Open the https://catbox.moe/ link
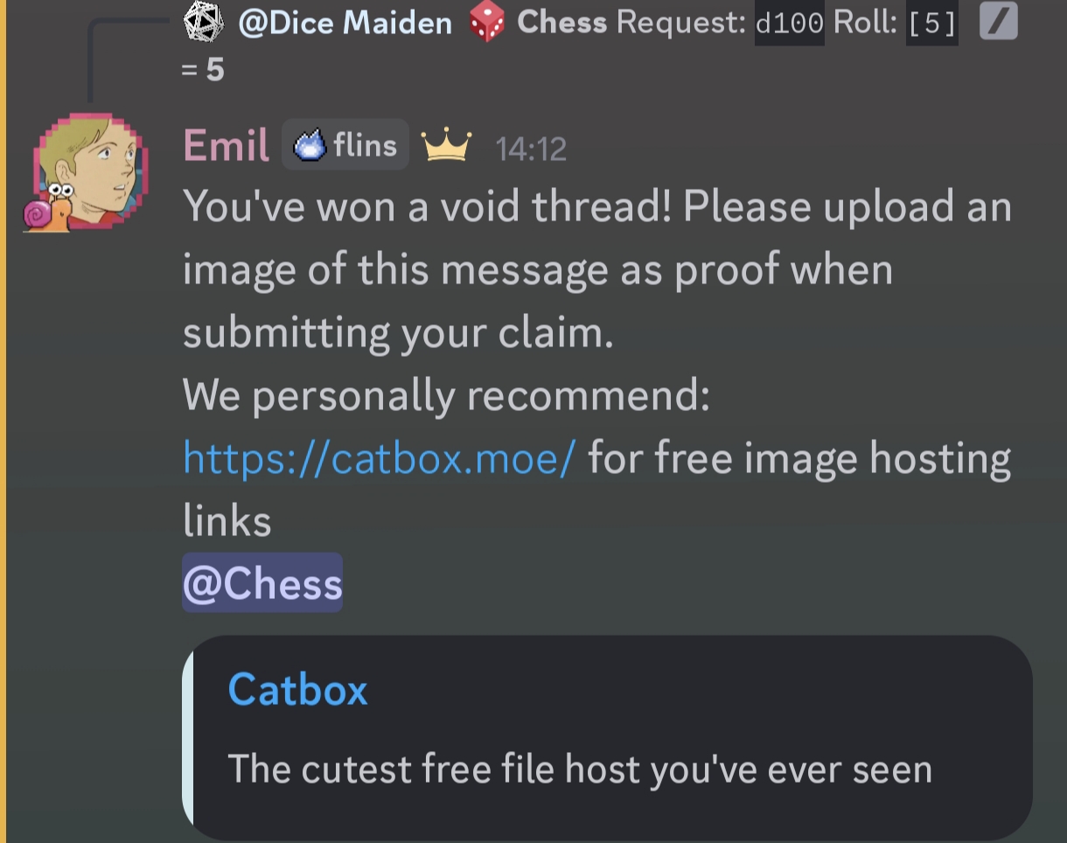 pyautogui.click(x=380, y=457)
